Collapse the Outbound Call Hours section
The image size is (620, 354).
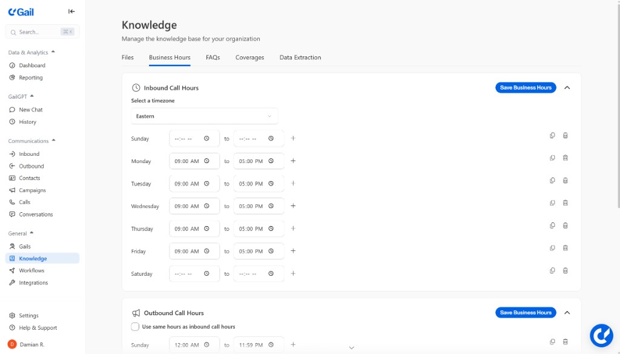pyautogui.click(x=567, y=313)
